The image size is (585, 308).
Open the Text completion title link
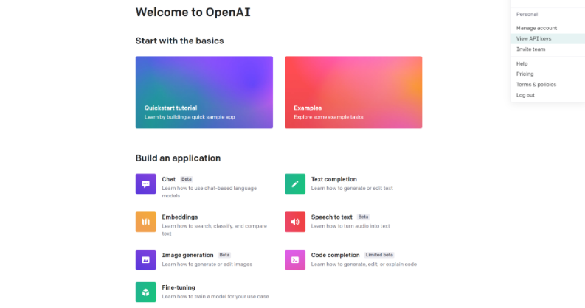[334, 179]
